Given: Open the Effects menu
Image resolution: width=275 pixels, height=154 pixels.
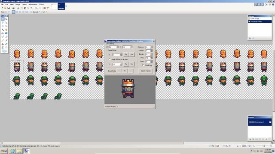Looking at the screenshot, I should click(x=42, y=4).
